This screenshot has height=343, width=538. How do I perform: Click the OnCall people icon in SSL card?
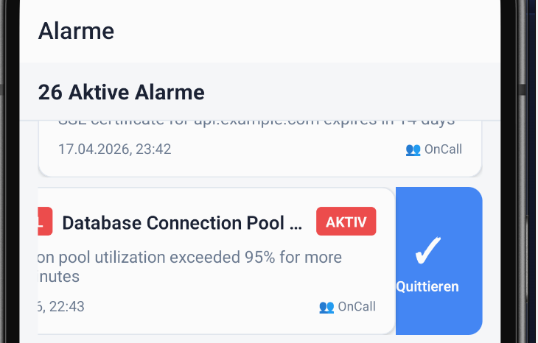point(413,149)
